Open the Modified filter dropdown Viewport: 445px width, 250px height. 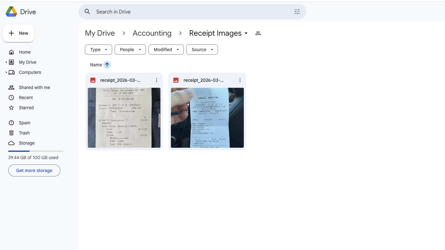pos(166,50)
